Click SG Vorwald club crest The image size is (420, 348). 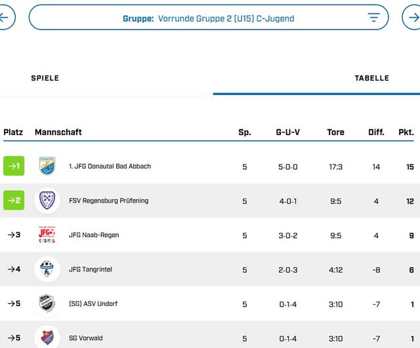pyautogui.click(x=47, y=338)
